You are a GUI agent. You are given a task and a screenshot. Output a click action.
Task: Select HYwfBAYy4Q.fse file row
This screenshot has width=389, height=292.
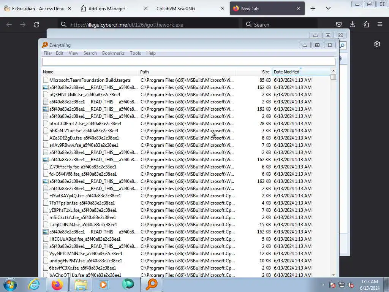pyautogui.click(x=186, y=196)
